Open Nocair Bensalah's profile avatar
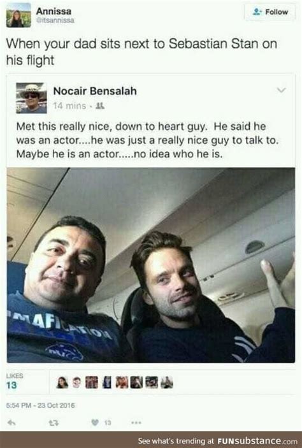This screenshot has width=302, height=448. pos(31,98)
